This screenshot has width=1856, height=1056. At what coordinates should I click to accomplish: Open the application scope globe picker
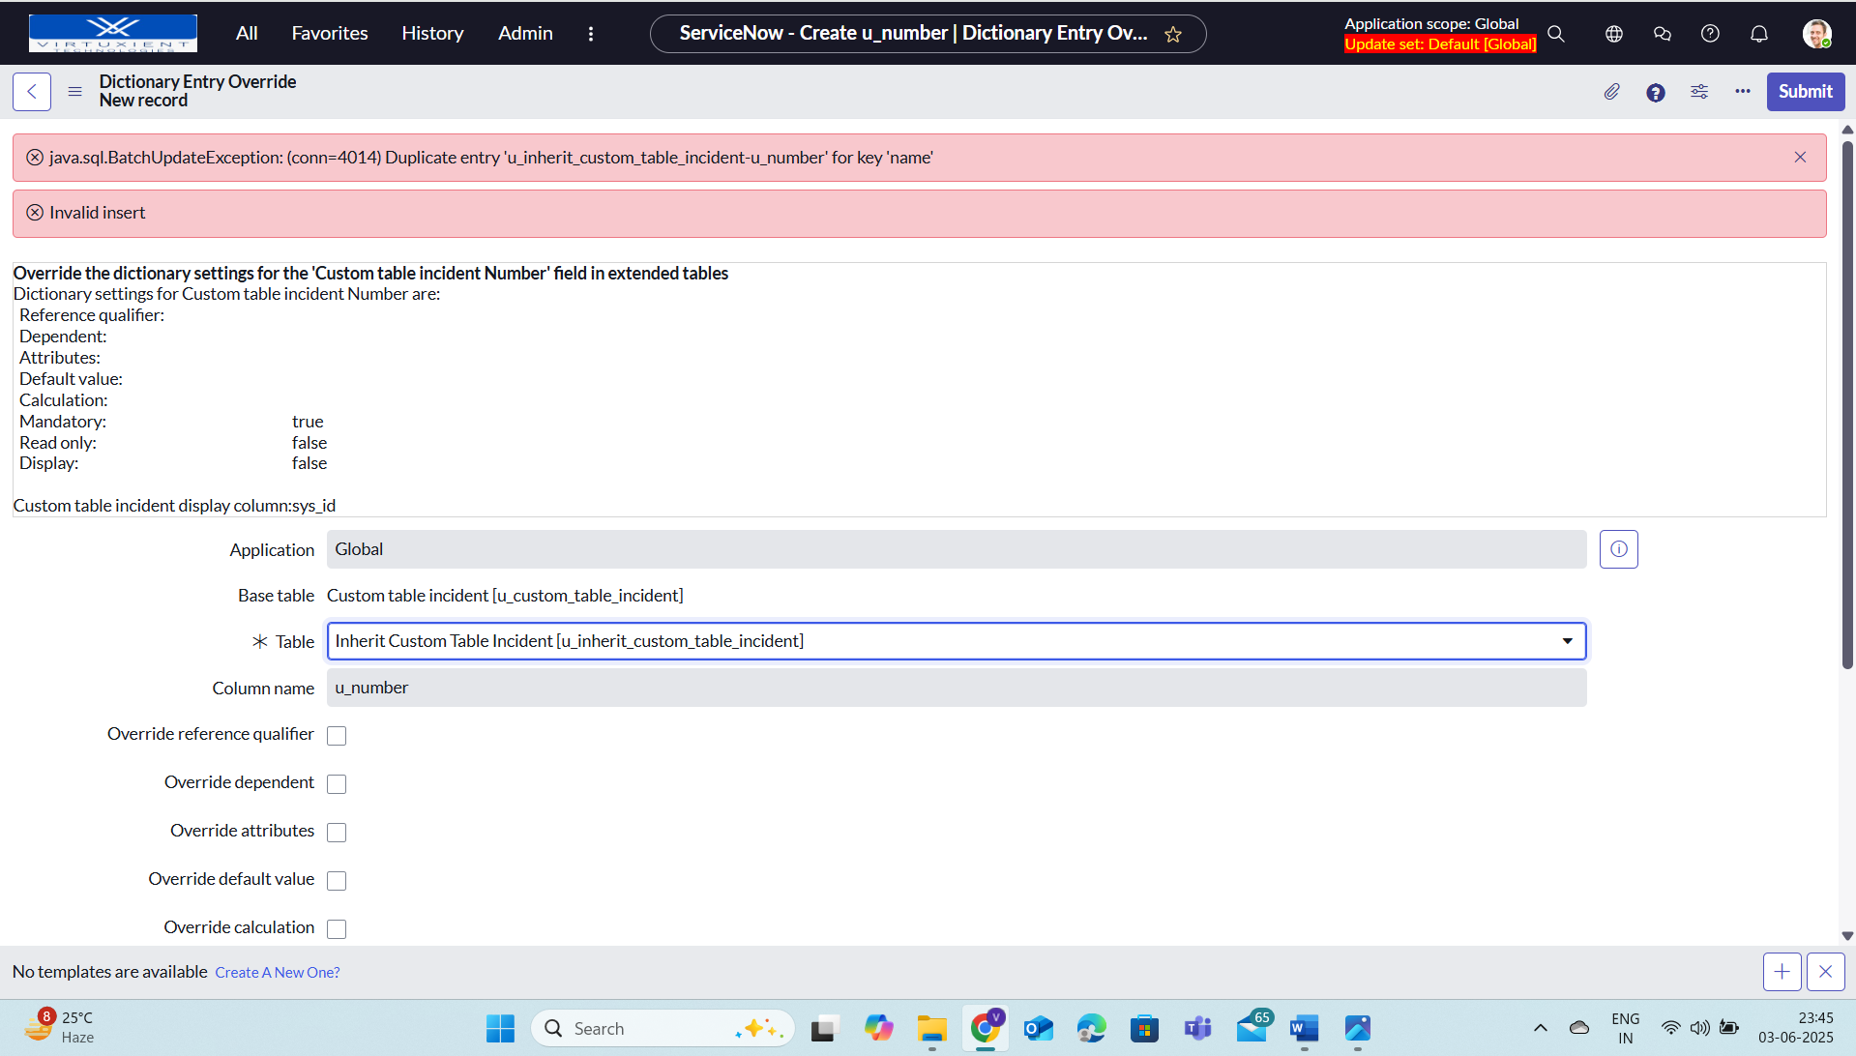click(1614, 34)
